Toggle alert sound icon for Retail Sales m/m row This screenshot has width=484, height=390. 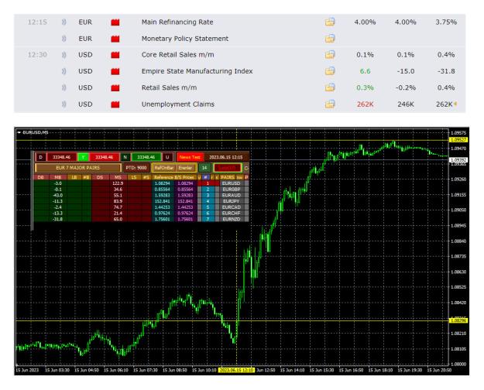(x=64, y=87)
